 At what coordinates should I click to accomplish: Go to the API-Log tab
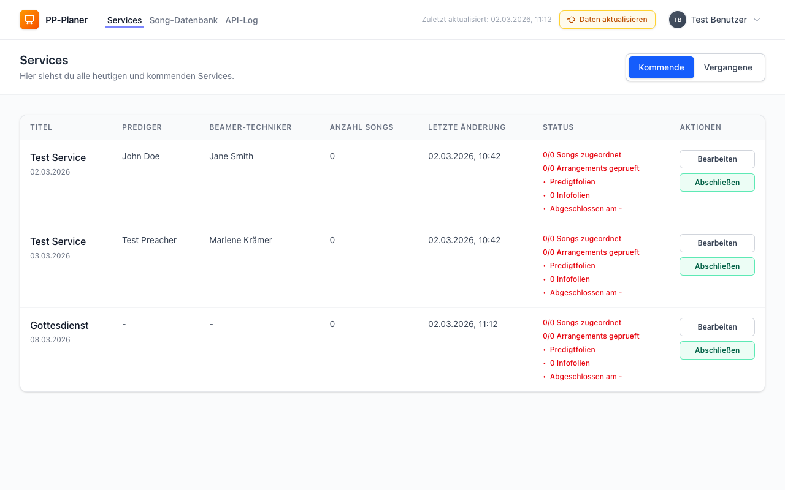coord(241,20)
